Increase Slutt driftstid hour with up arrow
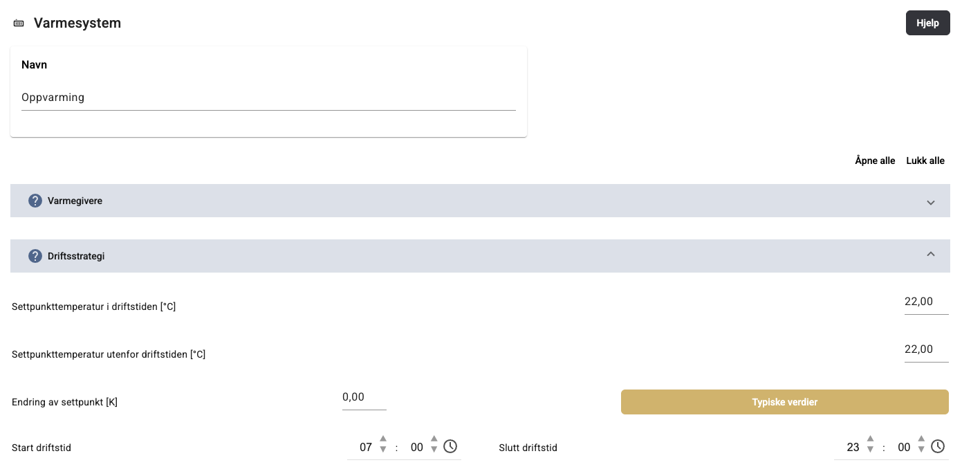Image resolution: width=962 pixels, height=476 pixels. tap(870, 439)
